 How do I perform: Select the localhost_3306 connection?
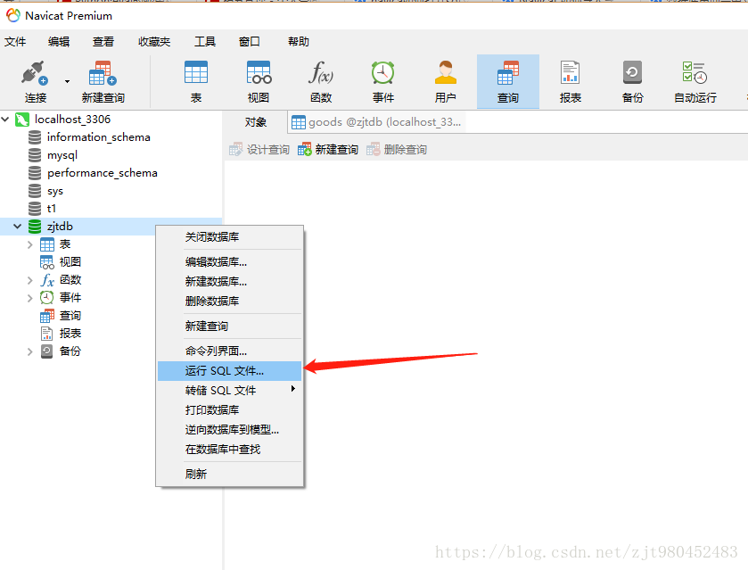72,119
